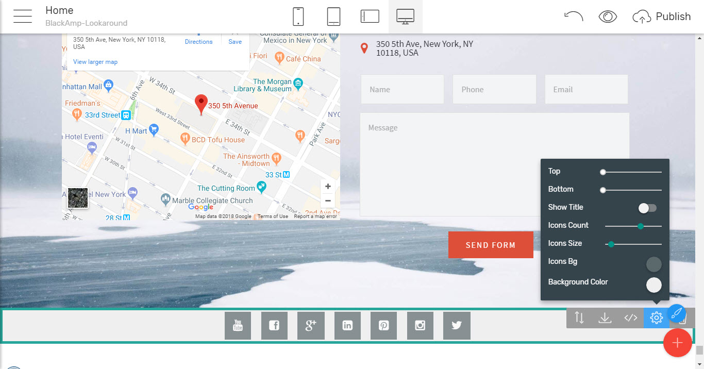Open the Background Color picker
Viewport: 704px width, 369px height.
click(x=653, y=285)
